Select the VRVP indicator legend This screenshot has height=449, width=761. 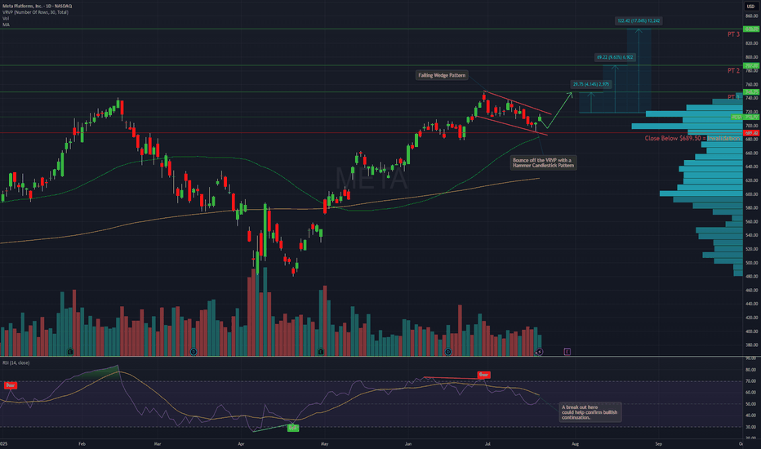click(35, 12)
